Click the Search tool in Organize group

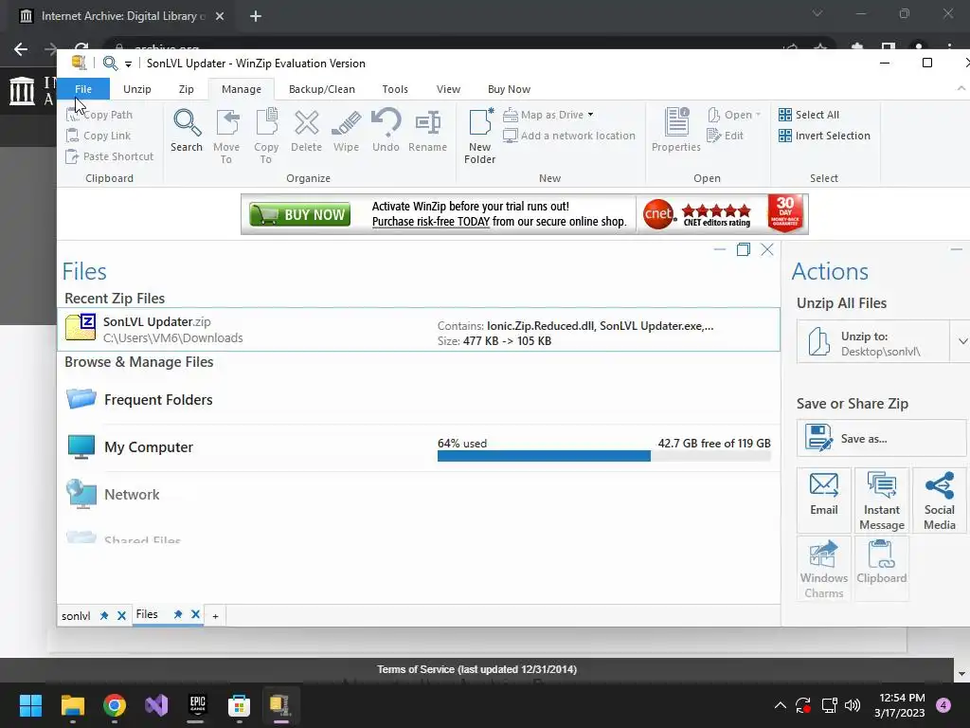click(x=187, y=131)
